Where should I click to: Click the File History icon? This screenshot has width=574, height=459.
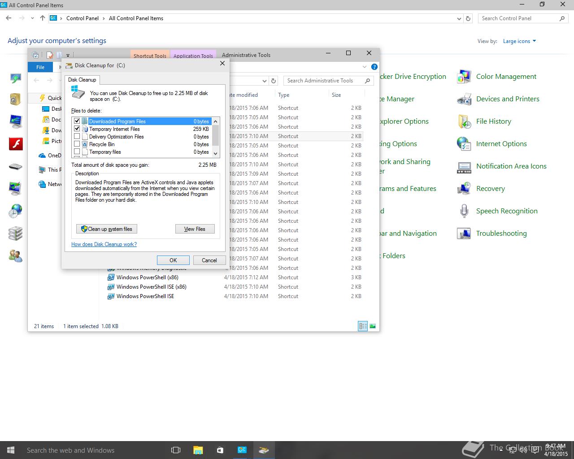[464, 121]
